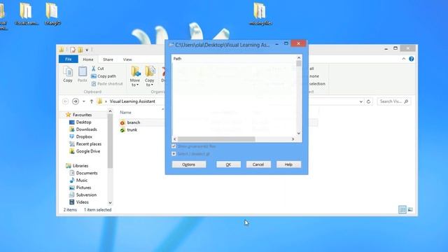Click Paste shortcut in the ribbon

click(107, 84)
